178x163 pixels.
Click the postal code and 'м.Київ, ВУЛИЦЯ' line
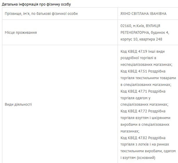(140, 26)
